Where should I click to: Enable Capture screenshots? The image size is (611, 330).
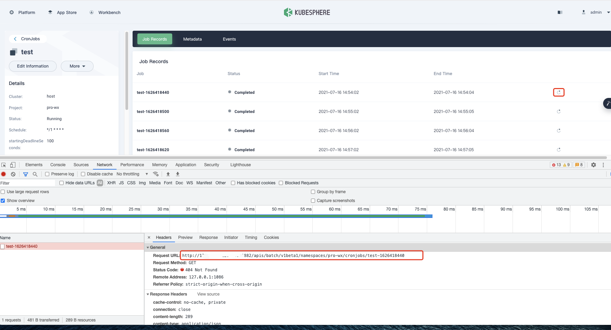click(x=313, y=200)
